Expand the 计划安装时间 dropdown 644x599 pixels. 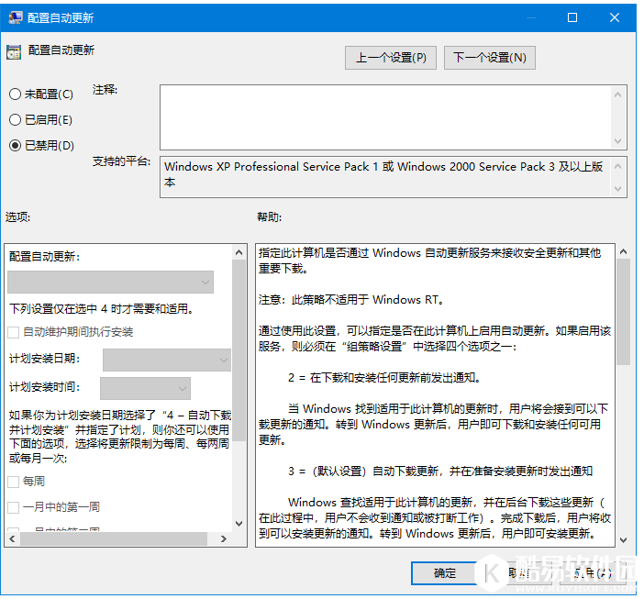tap(145, 388)
